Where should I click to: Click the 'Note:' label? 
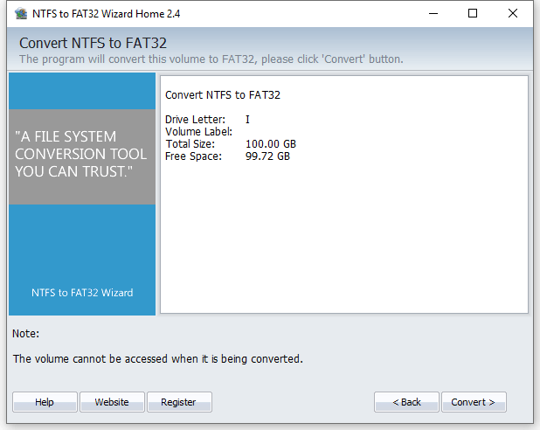pyautogui.click(x=26, y=334)
